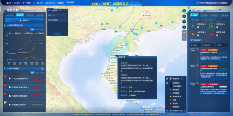Click the 06/14 22:00 forecast track point
Viewport: 233px width, 116px height.
(143, 16)
